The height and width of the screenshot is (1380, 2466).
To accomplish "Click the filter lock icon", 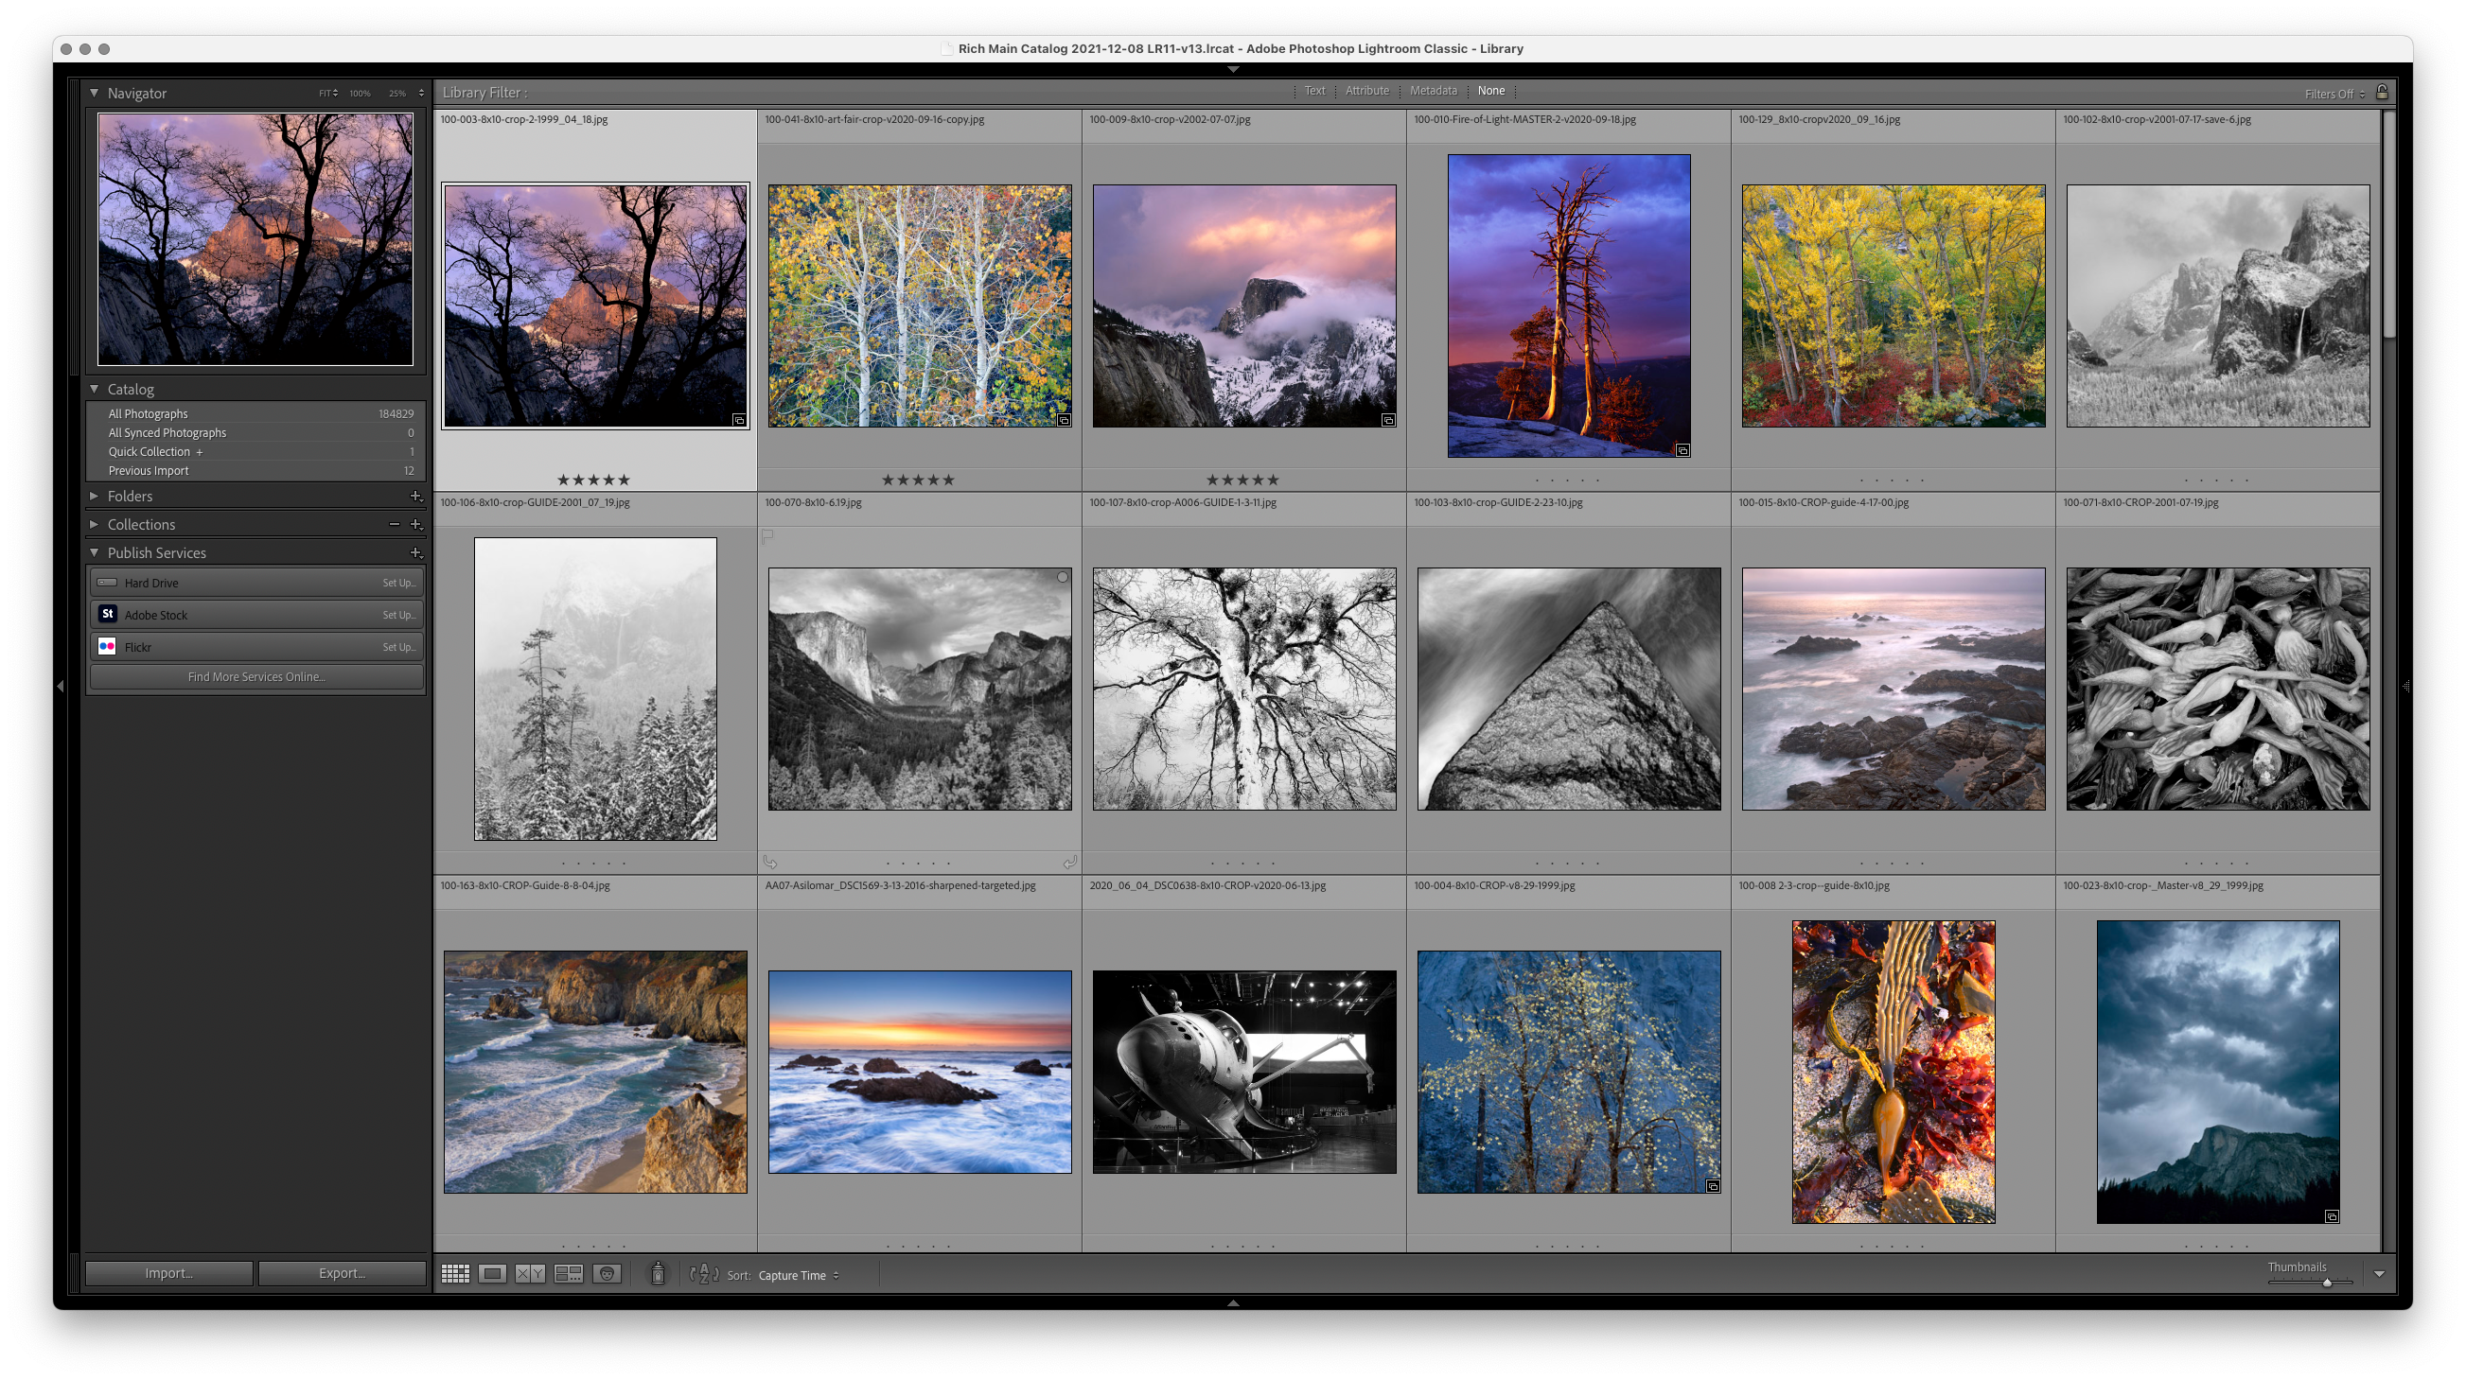I will [x=2382, y=92].
